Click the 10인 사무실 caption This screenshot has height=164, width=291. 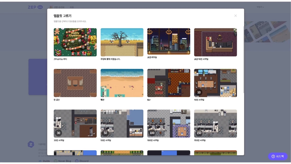pos(199,100)
